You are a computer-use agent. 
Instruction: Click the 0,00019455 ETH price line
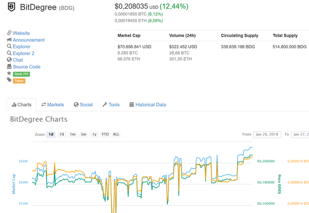point(139,21)
